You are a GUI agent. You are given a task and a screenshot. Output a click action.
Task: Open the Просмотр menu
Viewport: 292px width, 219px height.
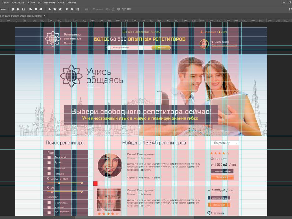tap(50, 3)
